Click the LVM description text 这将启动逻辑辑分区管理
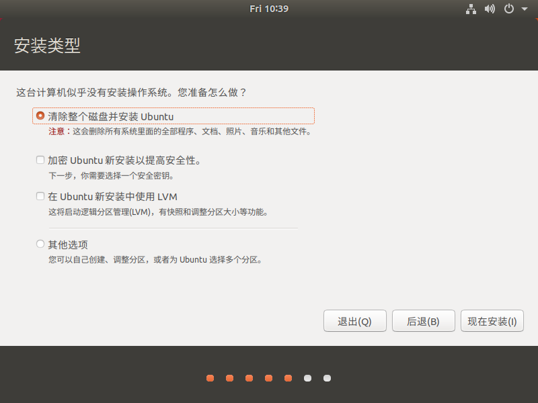Screen dimensions: 538x403 [x=158, y=212]
